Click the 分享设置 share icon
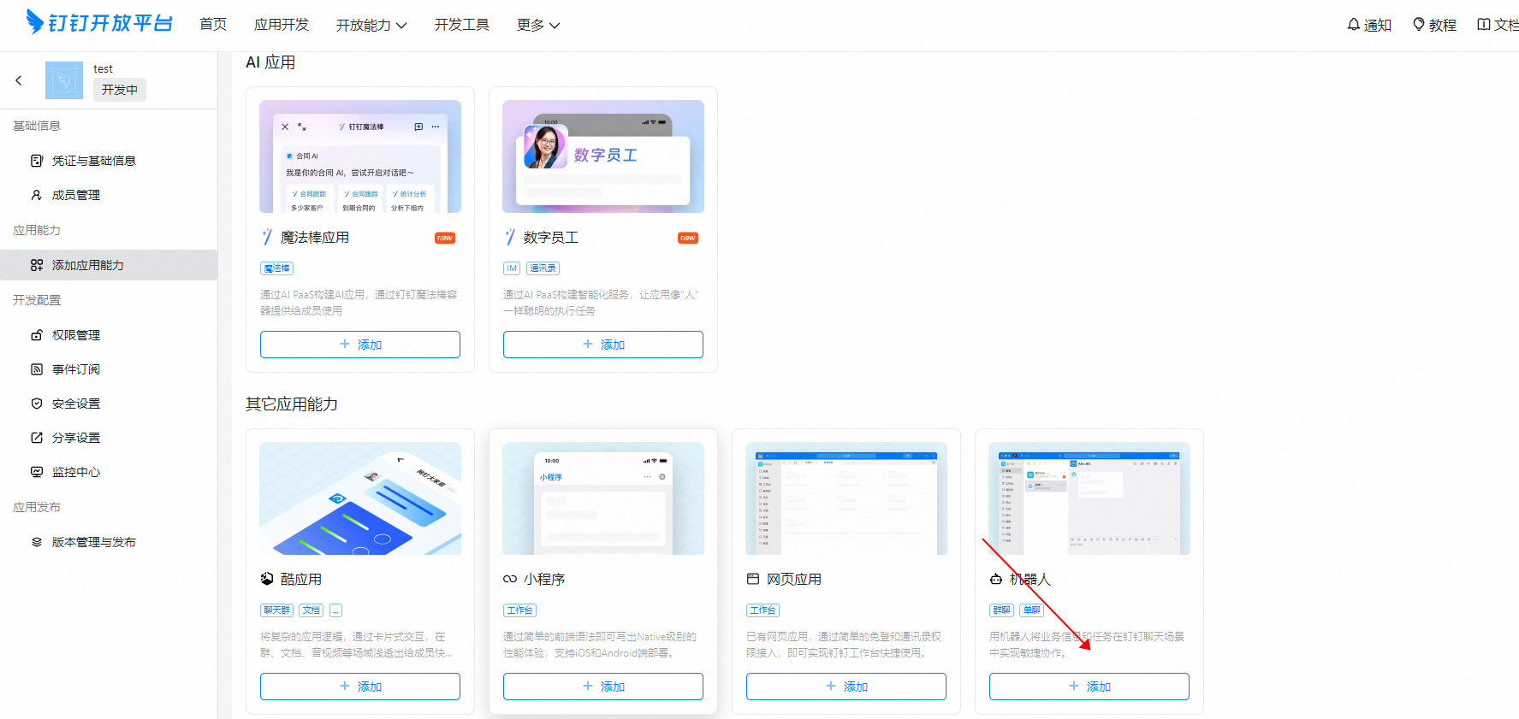Image resolution: width=1519 pixels, height=719 pixels. (37, 438)
